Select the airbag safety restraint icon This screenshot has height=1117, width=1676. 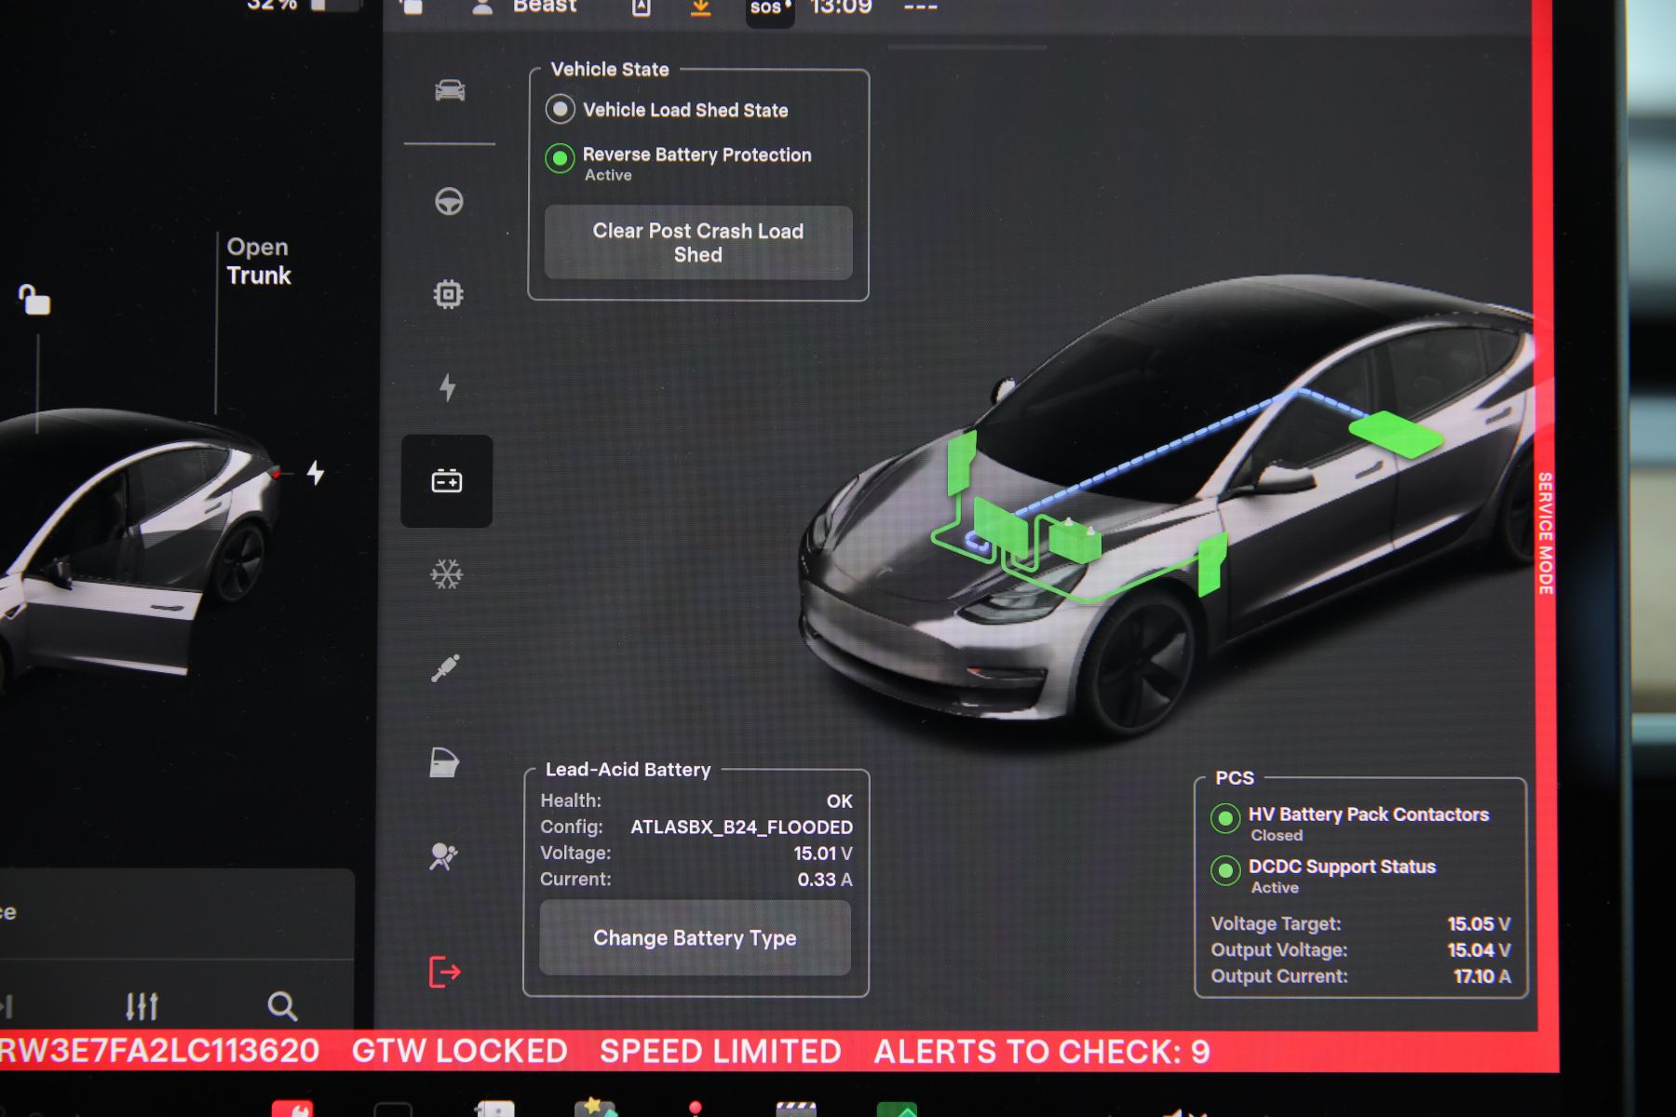443,856
